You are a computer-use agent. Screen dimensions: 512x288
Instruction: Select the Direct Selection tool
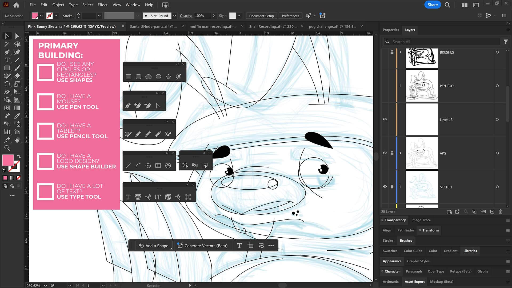[17, 36]
